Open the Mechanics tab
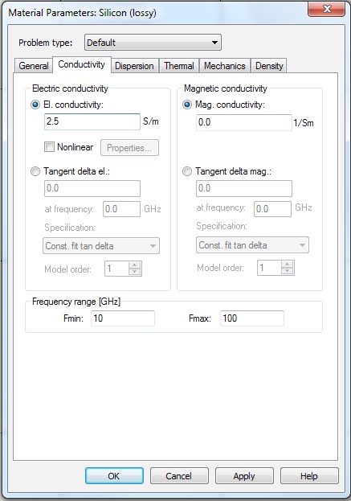 click(225, 66)
